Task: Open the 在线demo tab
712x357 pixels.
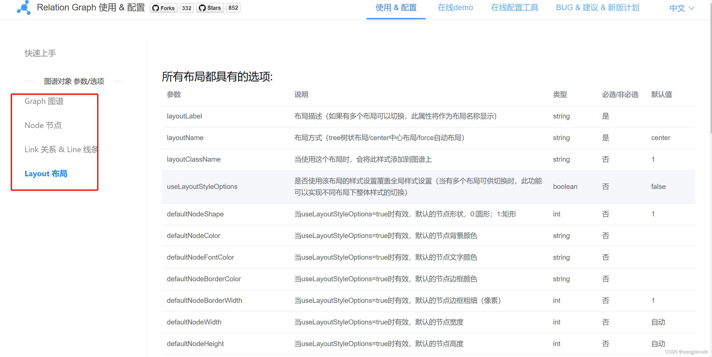Action: point(455,8)
